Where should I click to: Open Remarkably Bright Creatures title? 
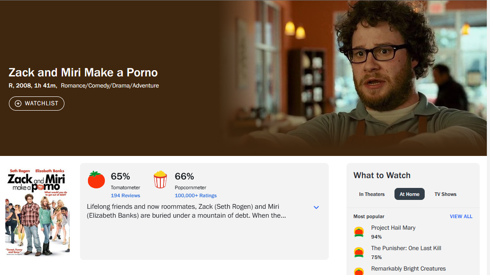[x=408, y=268]
